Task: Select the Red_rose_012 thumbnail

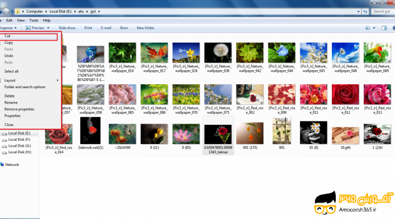Action: click(346, 95)
